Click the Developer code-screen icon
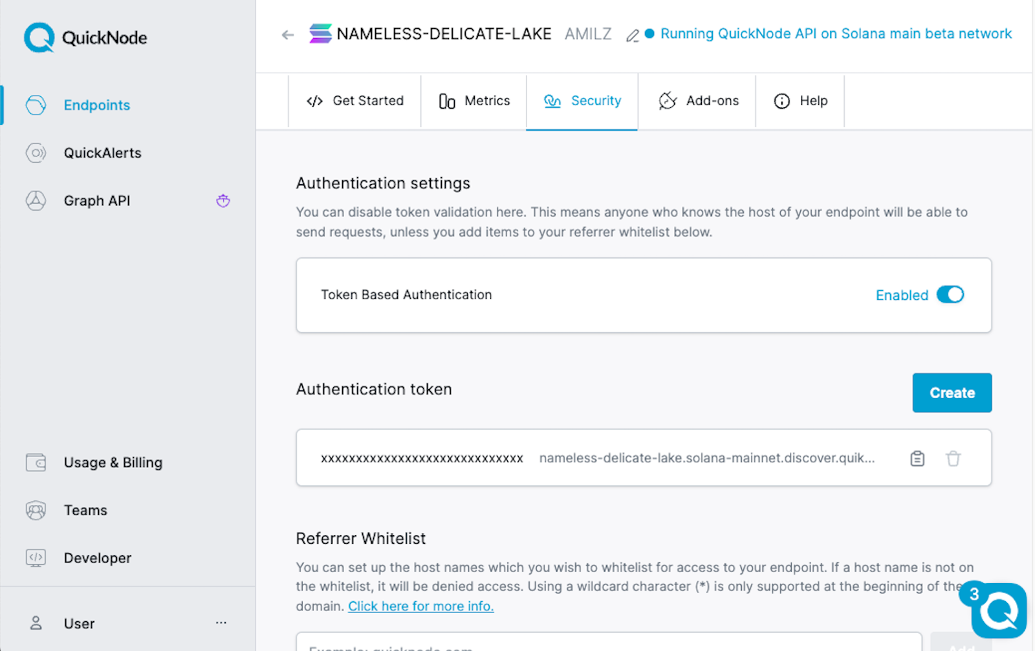 (36, 557)
